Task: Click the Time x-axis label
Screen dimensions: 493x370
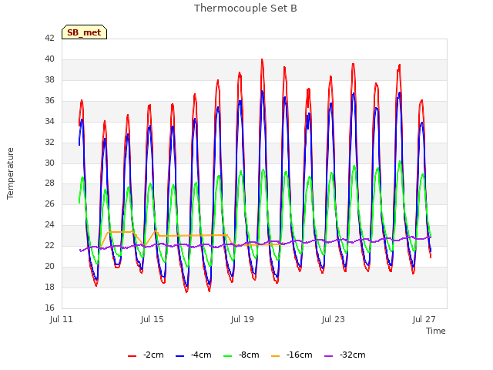Action: (x=436, y=331)
